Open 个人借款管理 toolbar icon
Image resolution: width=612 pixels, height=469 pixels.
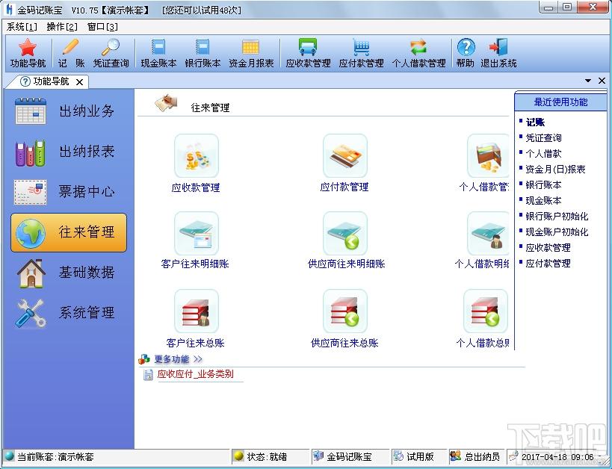point(418,53)
